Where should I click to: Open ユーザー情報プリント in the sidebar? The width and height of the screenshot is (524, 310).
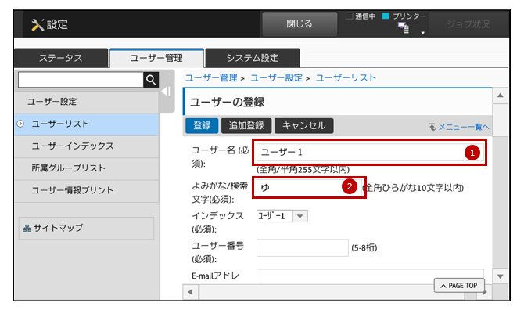point(87,190)
